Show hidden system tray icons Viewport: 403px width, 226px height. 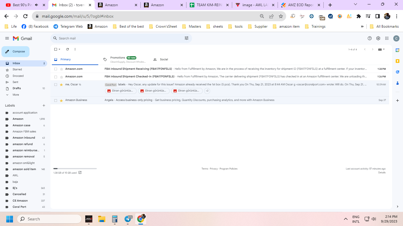click(x=345, y=219)
